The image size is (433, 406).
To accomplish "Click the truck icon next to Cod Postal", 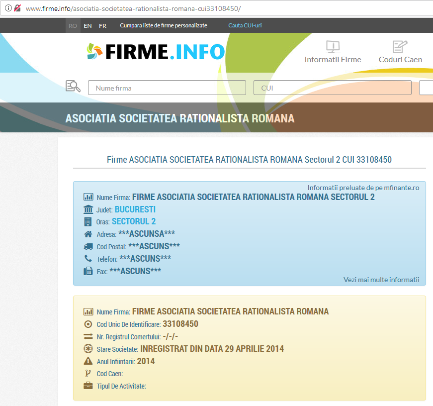I will (x=88, y=246).
